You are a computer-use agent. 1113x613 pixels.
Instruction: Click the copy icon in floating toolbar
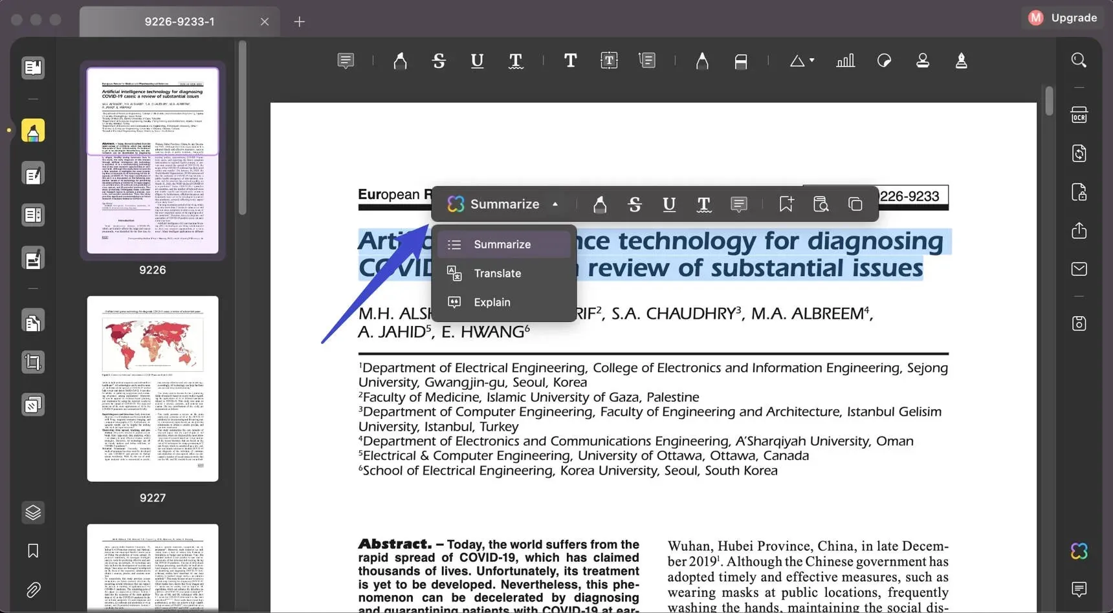coord(855,204)
